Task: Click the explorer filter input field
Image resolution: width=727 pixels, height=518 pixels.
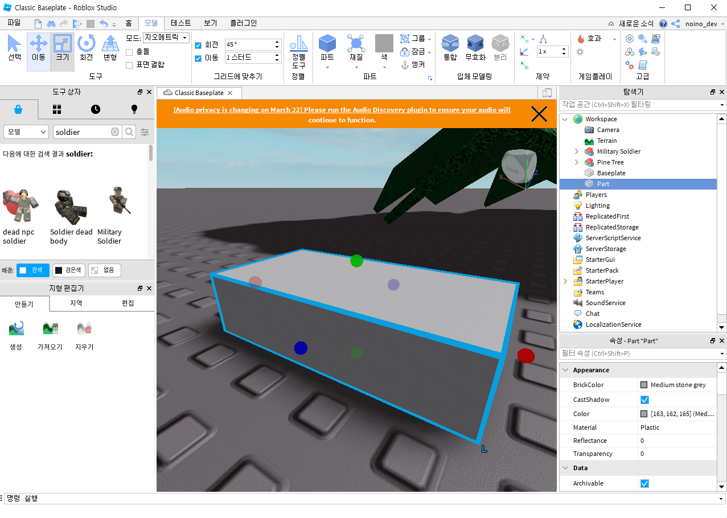Action: (643, 105)
